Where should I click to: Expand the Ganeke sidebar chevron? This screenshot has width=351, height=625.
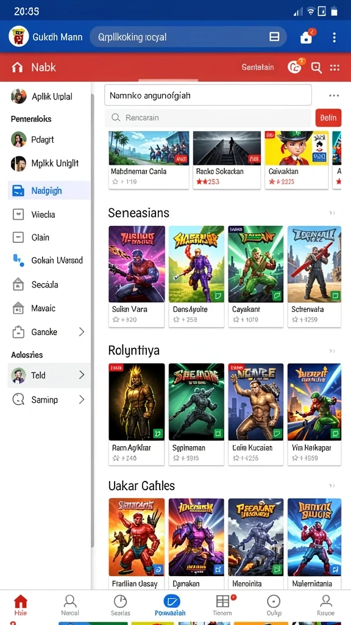coord(82,331)
